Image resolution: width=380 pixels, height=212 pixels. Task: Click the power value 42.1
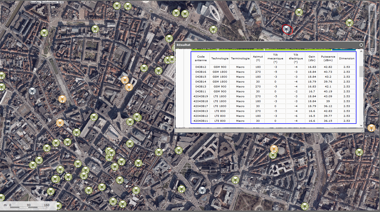point(328,87)
